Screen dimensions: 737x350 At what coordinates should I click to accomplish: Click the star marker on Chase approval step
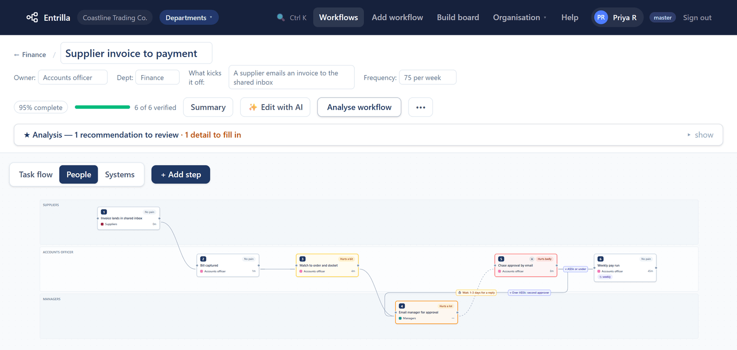pos(532,259)
